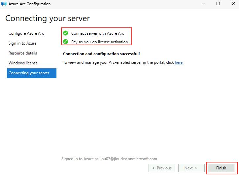Click the Next button
This screenshot has width=239, height=176.
[191, 168]
